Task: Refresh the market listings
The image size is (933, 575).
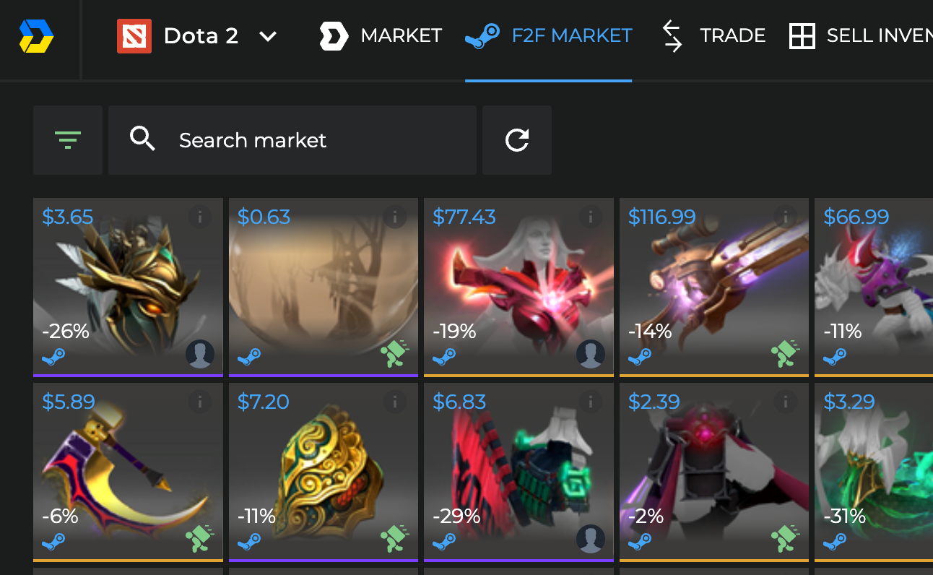Action: point(517,140)
